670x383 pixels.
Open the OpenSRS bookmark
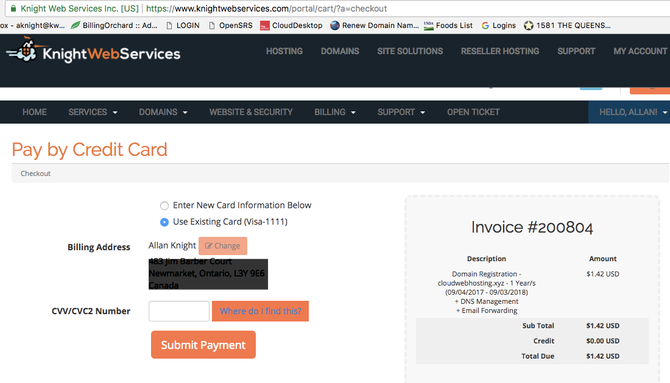click(x=231, y=26)
